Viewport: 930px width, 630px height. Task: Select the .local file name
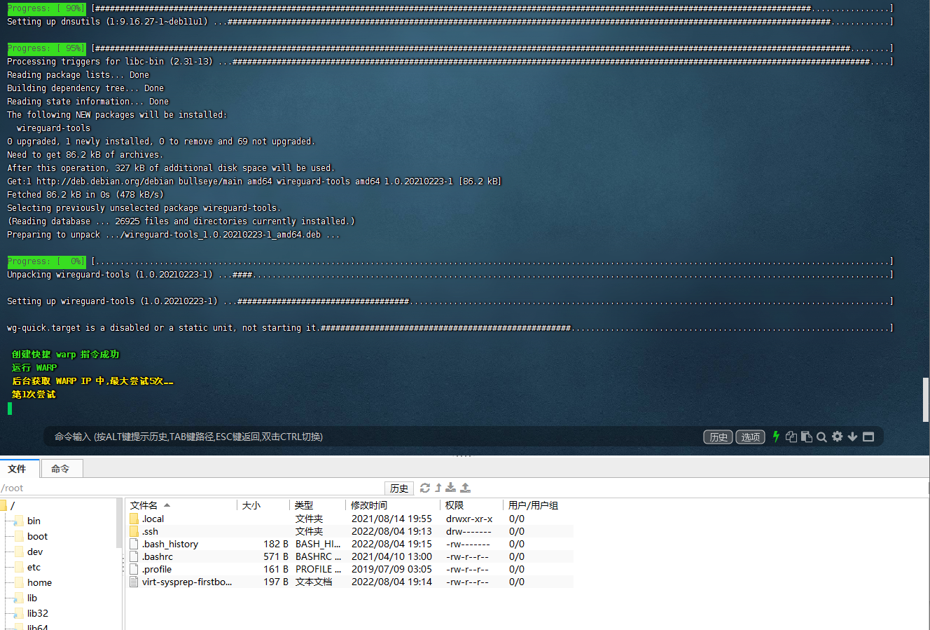(x=153, y=519)
